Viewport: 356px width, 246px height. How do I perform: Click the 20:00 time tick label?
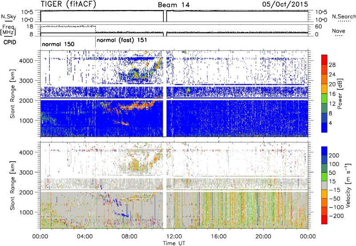[x=263, y=237]
